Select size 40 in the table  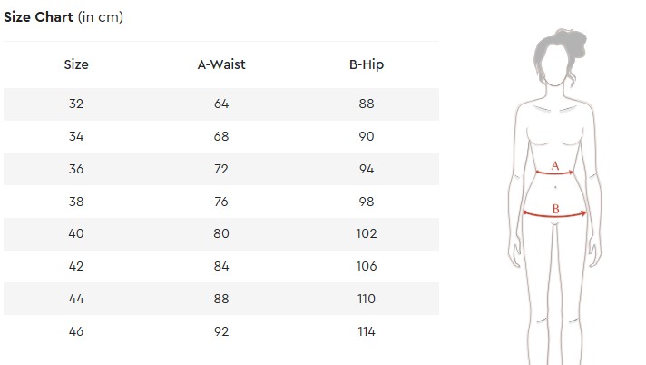tap(76, 233)
